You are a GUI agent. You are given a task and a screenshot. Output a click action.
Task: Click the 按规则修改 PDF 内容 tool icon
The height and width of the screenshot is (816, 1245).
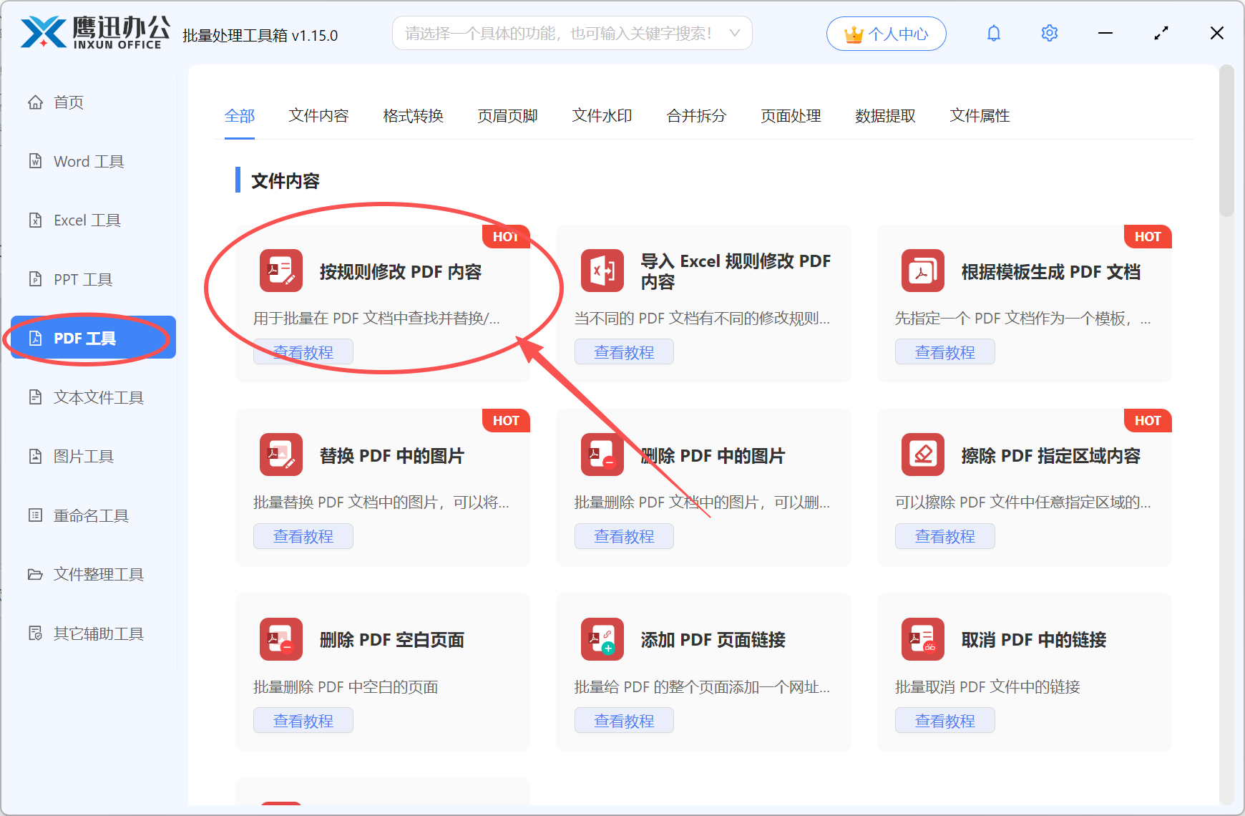click(x=280, y=271)
